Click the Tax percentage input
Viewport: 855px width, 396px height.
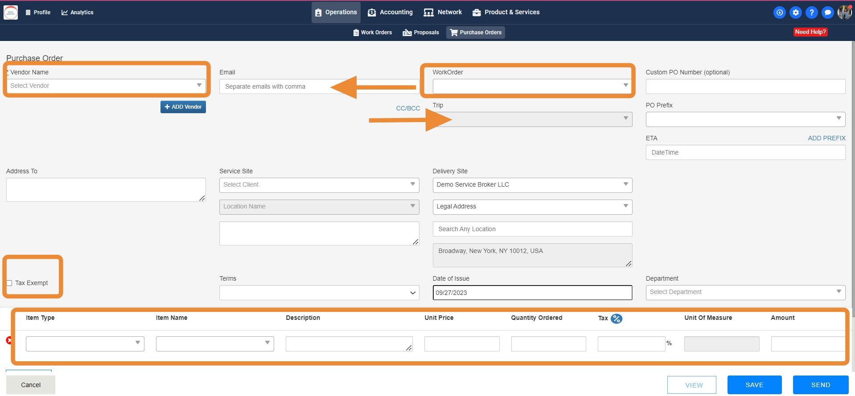[631, 344]
